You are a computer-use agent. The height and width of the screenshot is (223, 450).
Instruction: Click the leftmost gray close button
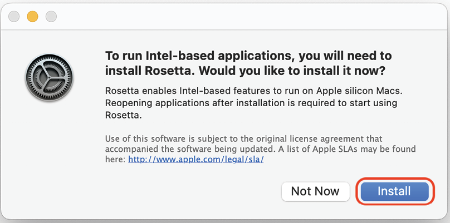(x=14, y=17)
